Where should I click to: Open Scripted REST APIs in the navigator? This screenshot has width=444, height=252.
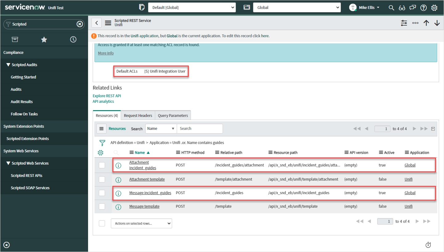[x=26, y=175]
